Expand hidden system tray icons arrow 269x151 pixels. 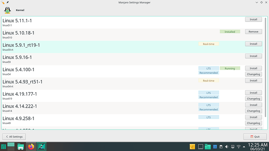[244, 147]
